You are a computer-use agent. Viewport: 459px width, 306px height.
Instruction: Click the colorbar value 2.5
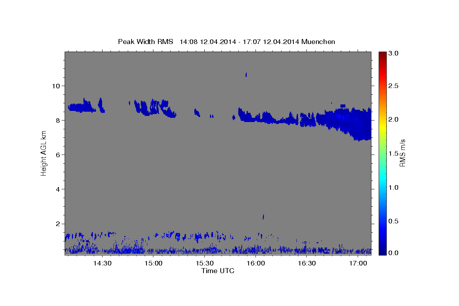393,86
